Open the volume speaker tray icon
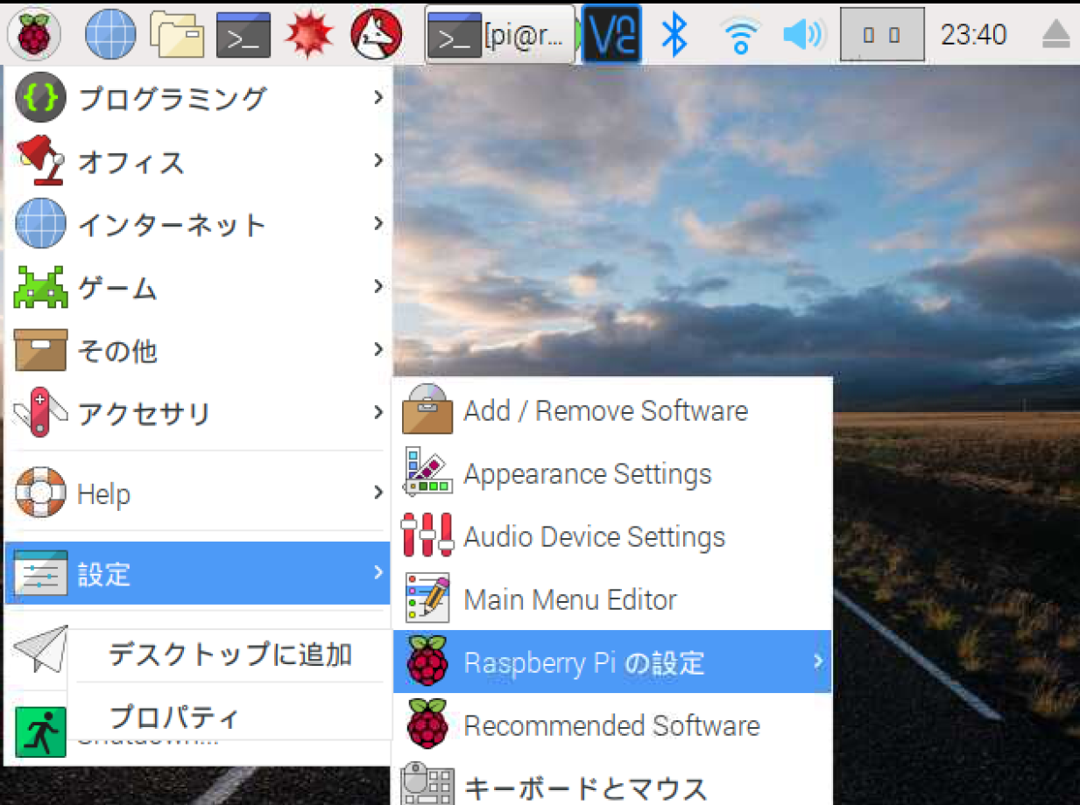The image size is (1080, 805). click(803, 34)
